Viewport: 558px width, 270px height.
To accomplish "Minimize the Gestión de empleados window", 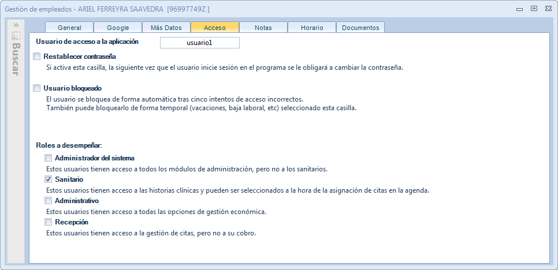I will click(519, 8).
